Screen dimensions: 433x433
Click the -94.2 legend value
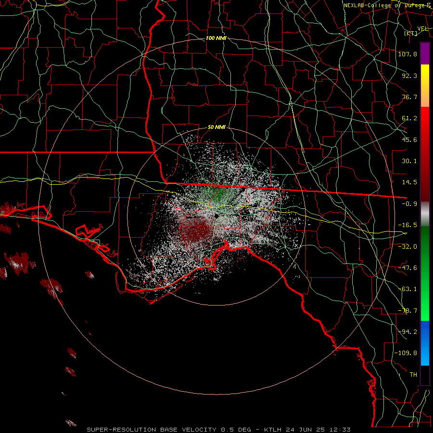tap(408, 332)
